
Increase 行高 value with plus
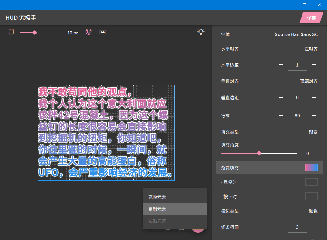314,116
